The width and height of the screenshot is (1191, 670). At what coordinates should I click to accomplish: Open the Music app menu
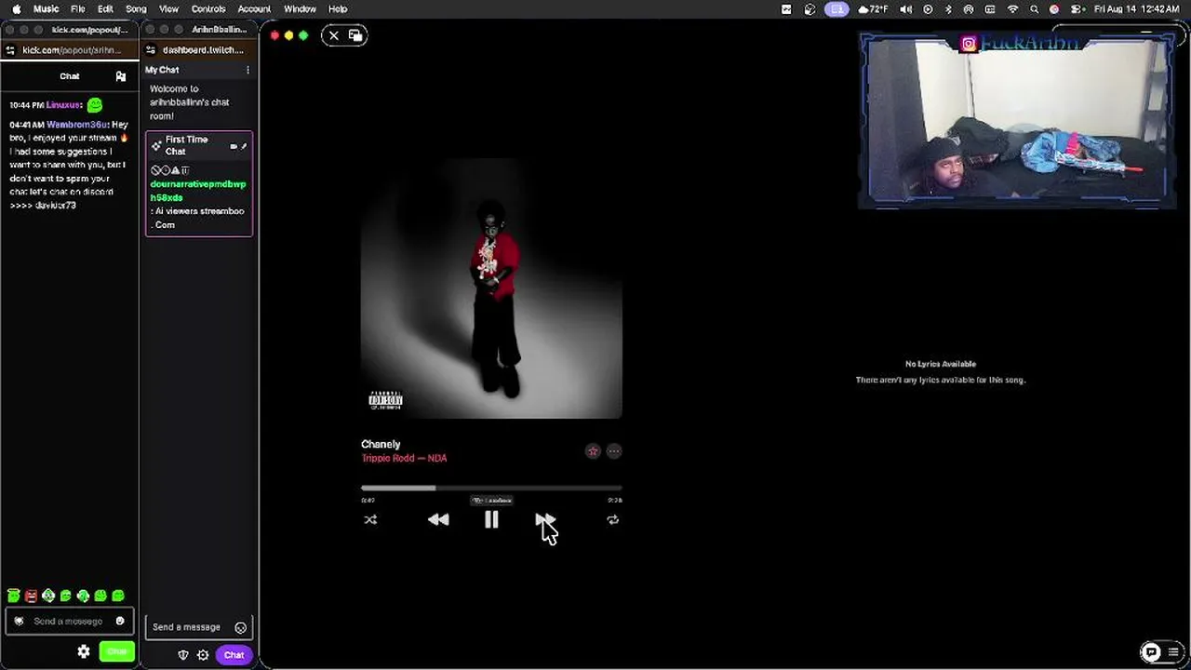click(46, 9)
